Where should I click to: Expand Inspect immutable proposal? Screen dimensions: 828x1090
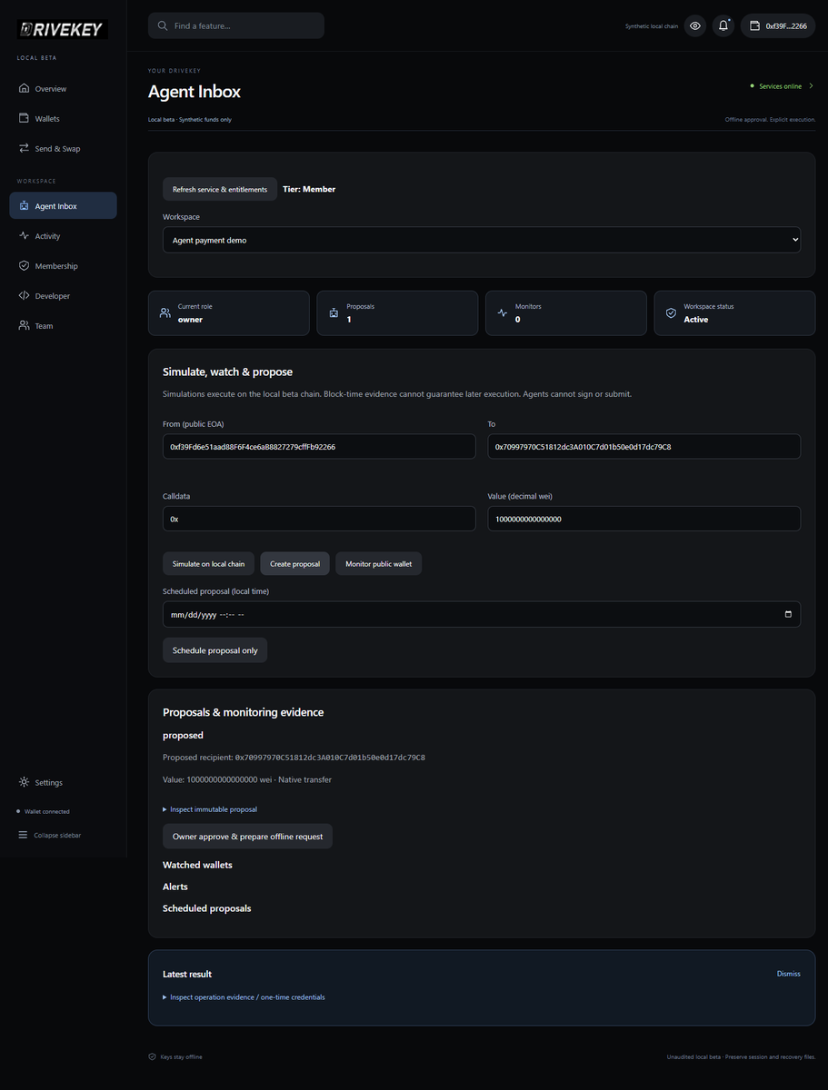tap(210, 809)
